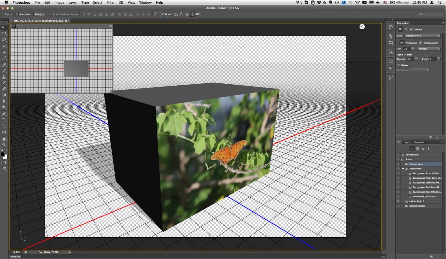This screenshot has width=446, height=259.
Task: Toggle the Auto-Select checkbox
Action: coord(17,14)
